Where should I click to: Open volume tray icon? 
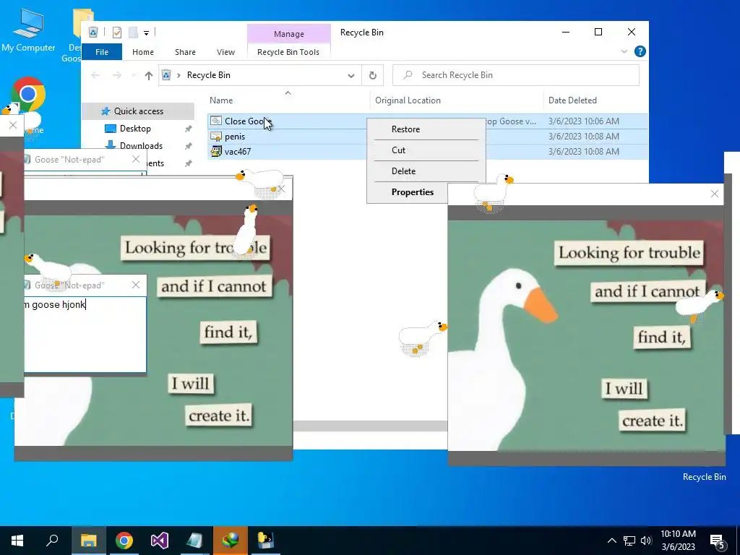(x=646, y=541)
